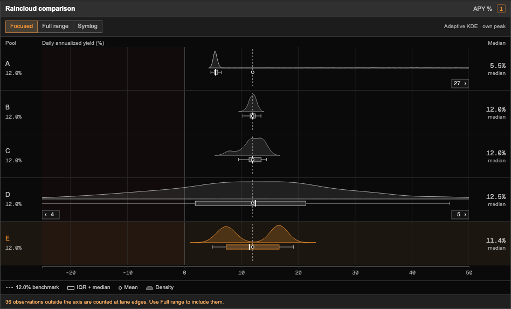This screenshot has height=309, width=511.
Task: Open pool D's 5 right overflow chip
Action: click(460, 215)
